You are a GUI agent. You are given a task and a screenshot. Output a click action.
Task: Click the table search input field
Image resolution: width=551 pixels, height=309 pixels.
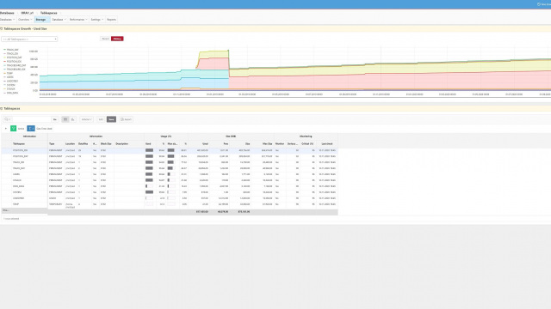29,119
